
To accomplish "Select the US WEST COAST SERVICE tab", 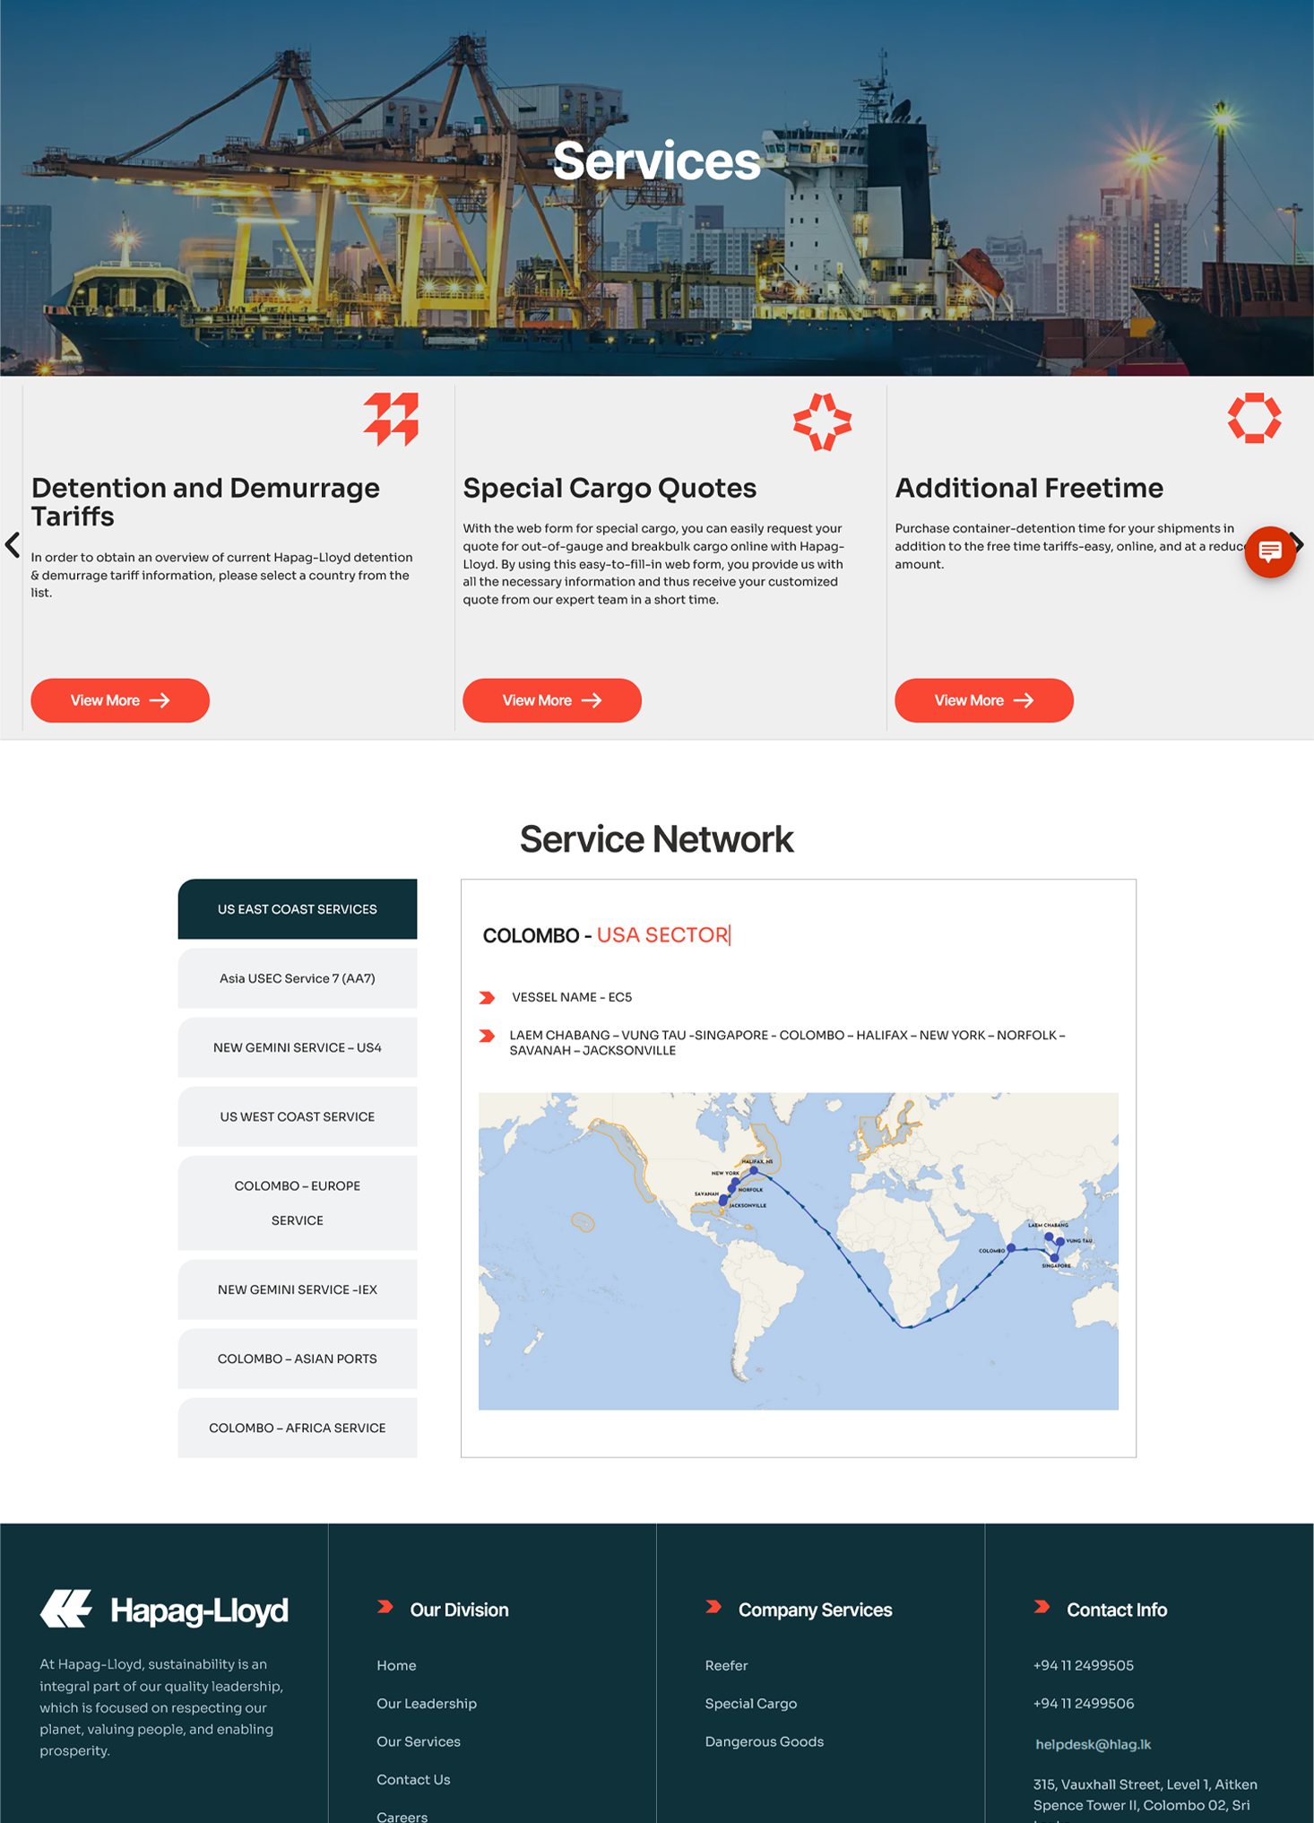I will (x=298, y=1116).
